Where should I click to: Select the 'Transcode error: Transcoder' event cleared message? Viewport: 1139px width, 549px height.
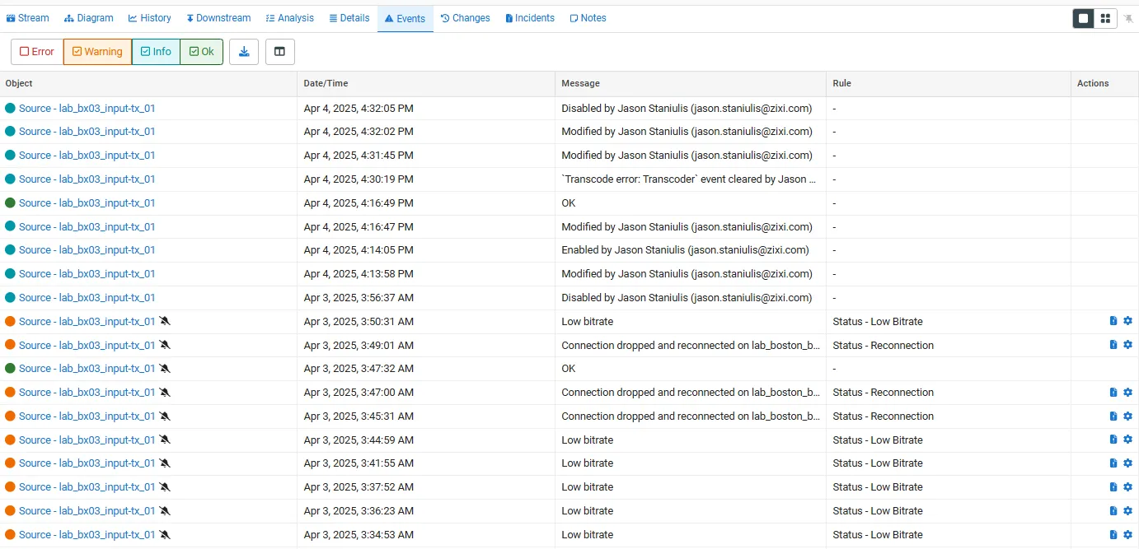tap(691, 179)
